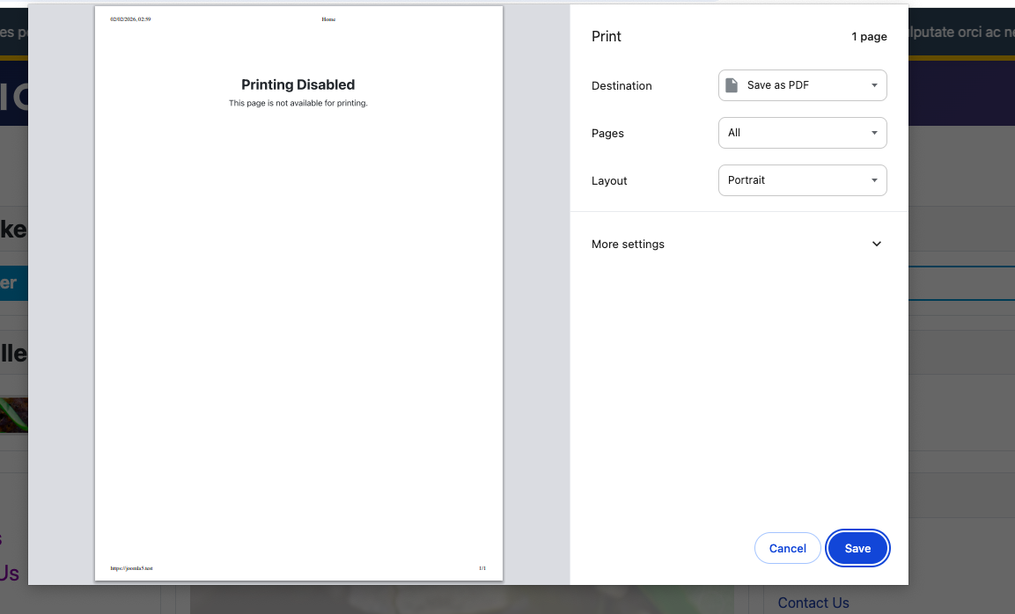
Task: Click the site URL in preview footer
Action: point(131,568)
